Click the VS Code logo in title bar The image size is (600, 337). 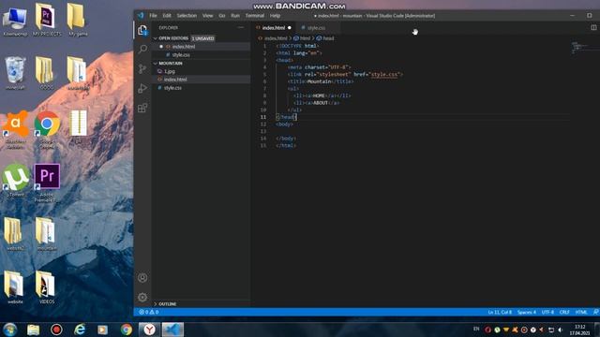[141, 16]
